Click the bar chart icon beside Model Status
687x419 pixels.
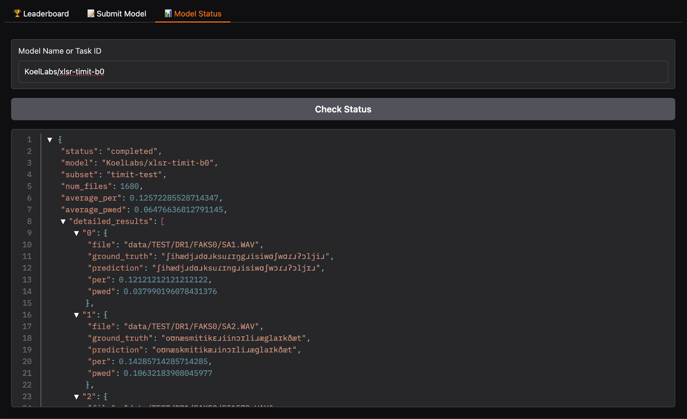click(168, 13)
